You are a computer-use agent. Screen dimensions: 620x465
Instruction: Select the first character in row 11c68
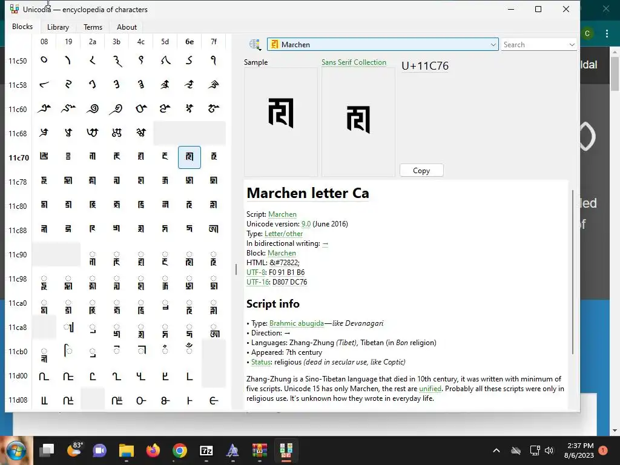(44, 133)
